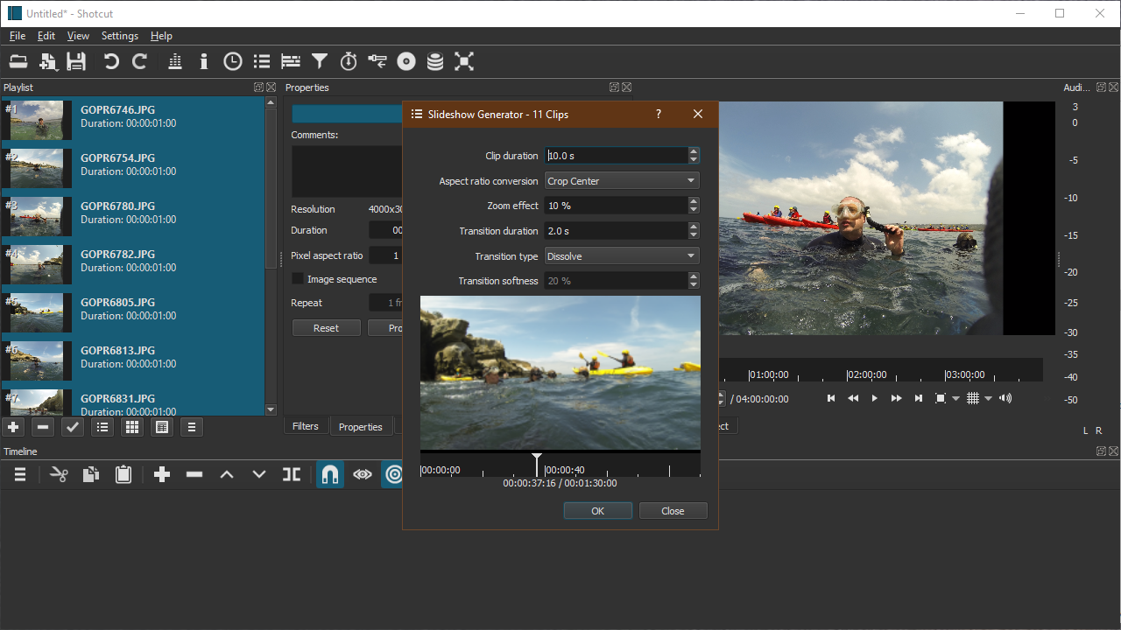
Task: Toggle ripple target icon in timeline
Action: (394, 474)
